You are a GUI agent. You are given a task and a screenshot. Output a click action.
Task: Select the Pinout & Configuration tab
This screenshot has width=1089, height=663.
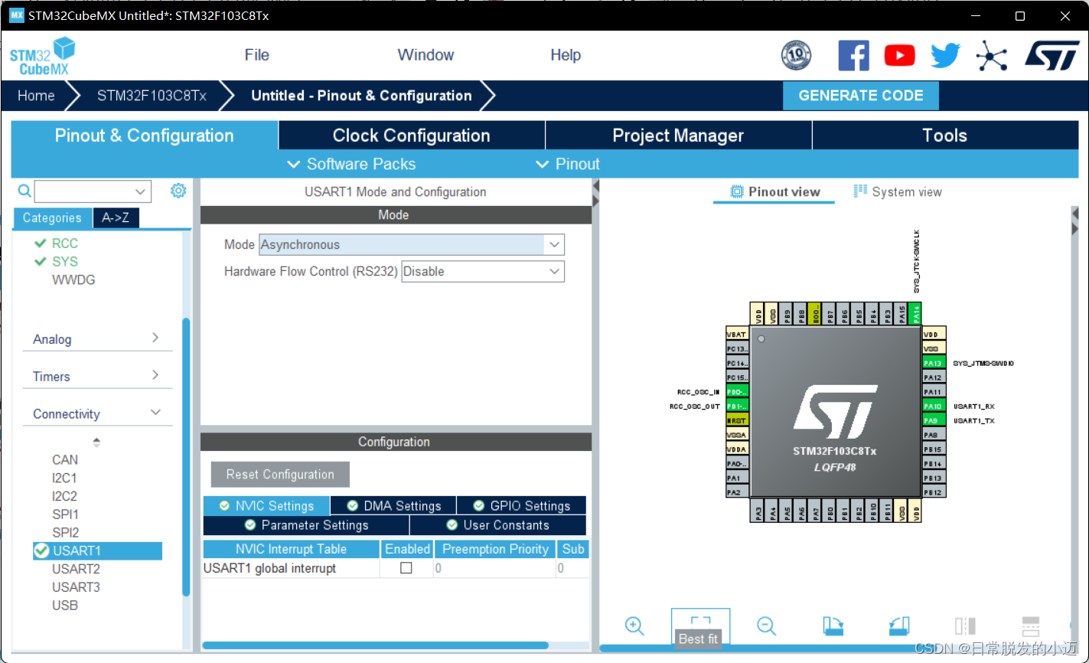[145, 136]
